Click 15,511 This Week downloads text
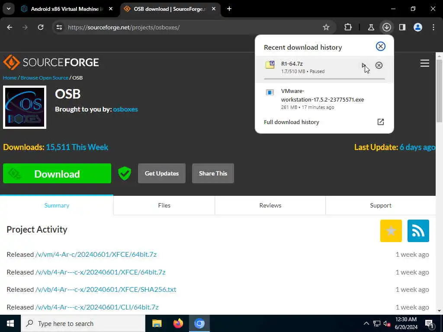 click(77, 147)
